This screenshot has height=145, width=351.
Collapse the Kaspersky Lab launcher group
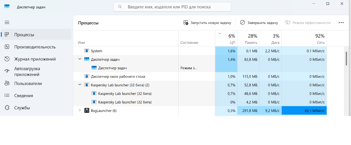[x=80, y=85]
